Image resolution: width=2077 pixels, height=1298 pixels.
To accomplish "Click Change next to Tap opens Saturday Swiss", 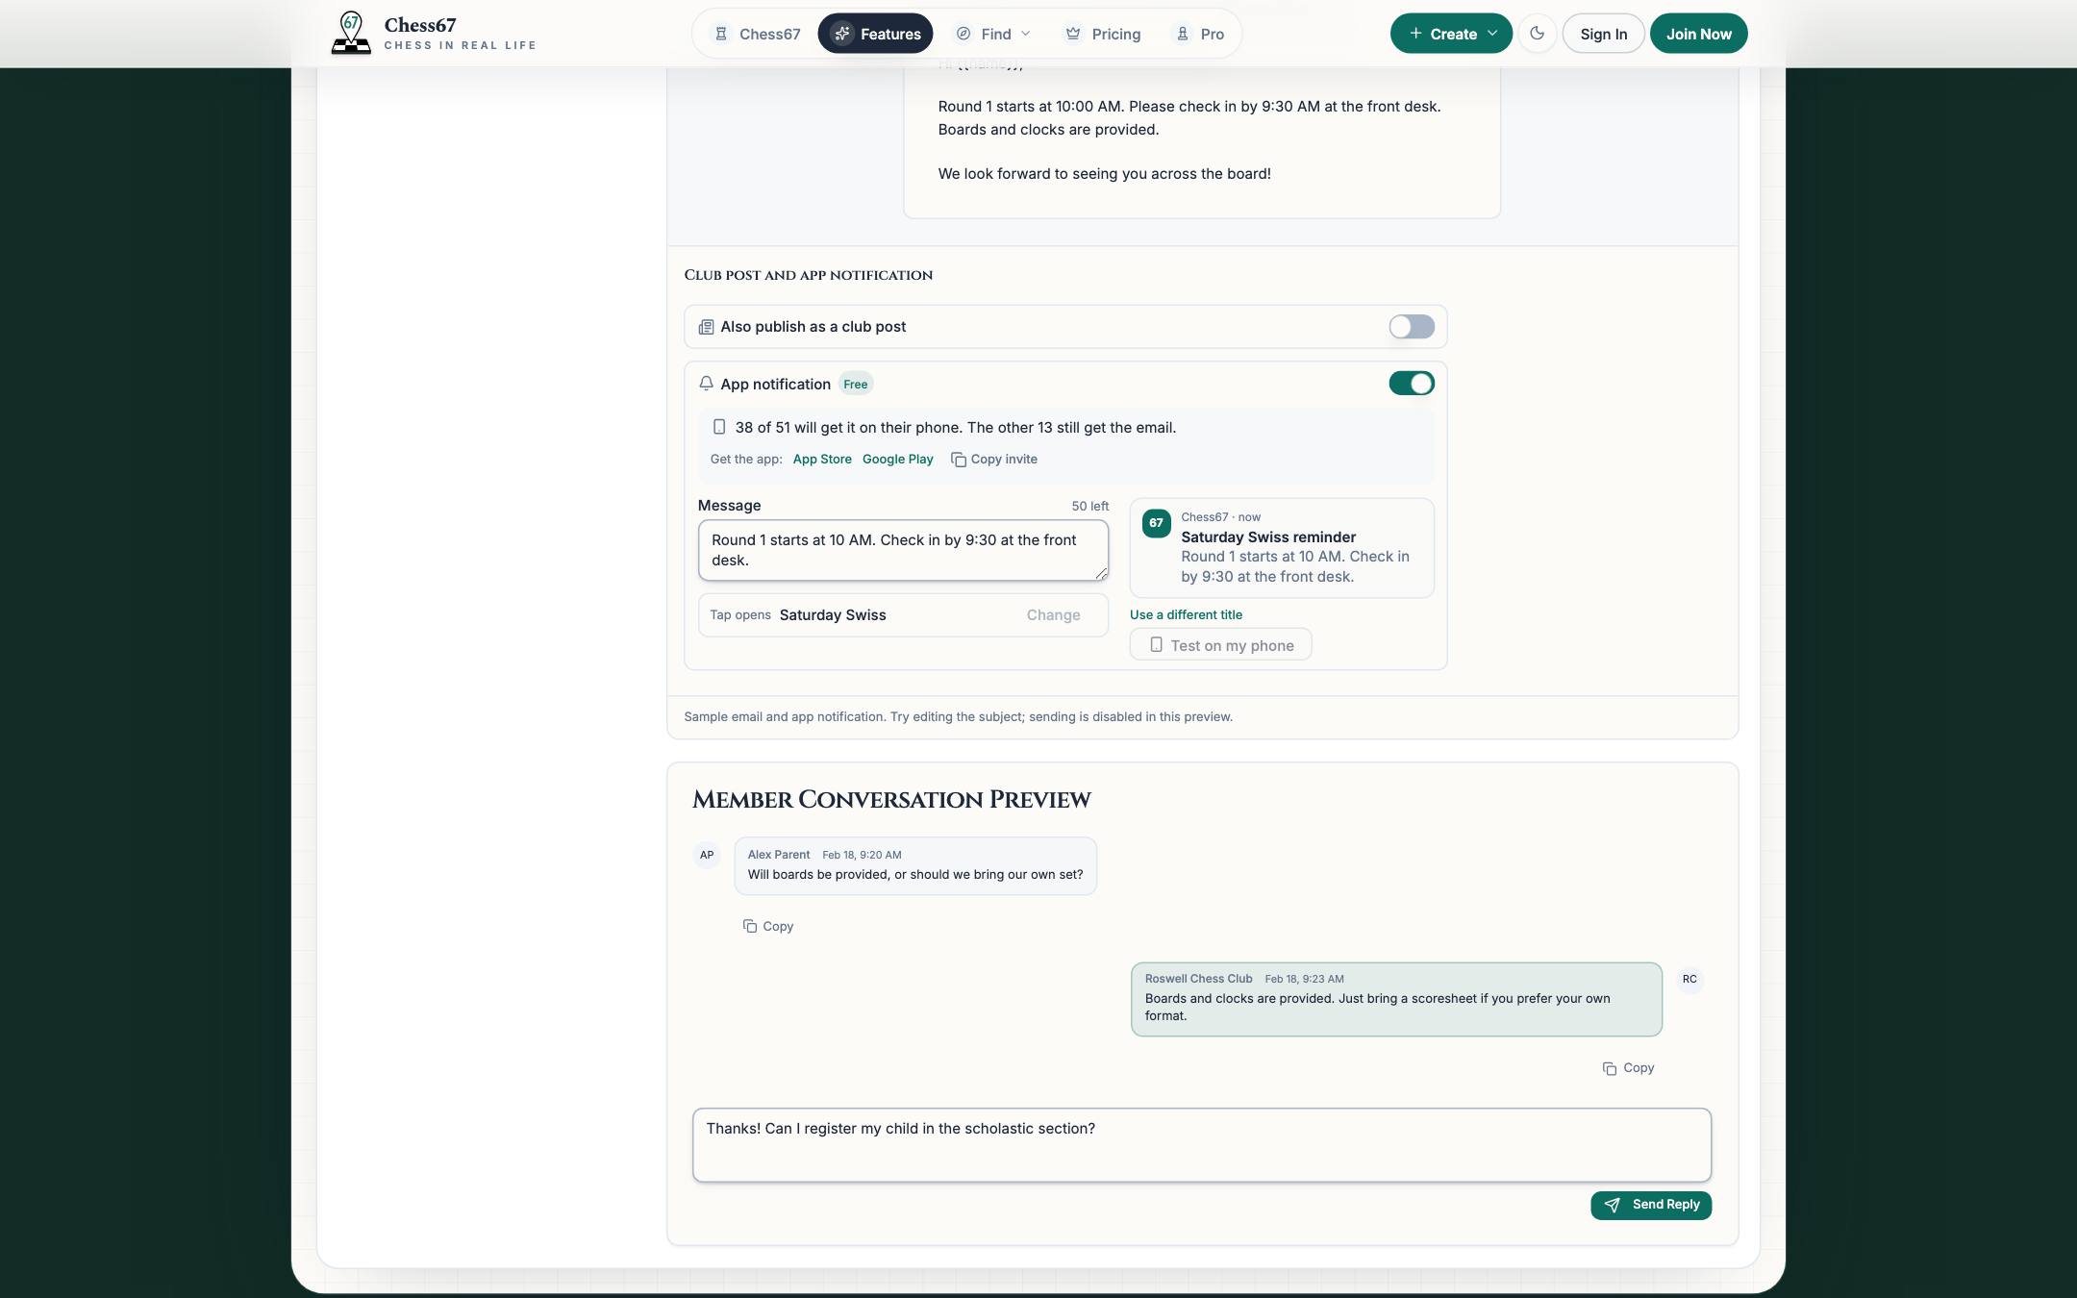I will coord(1053,615).
